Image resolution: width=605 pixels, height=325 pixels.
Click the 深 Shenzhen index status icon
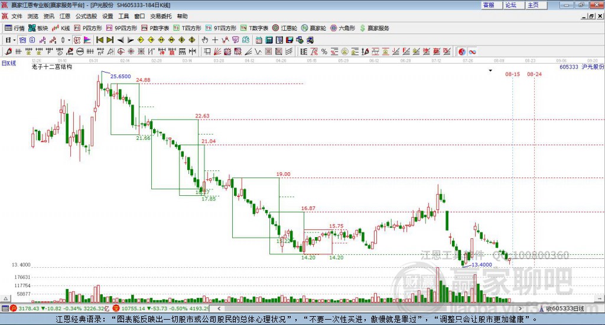coord(116,308)
